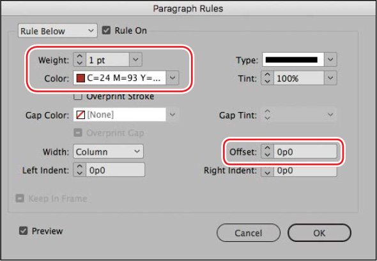Open the Width Column dropdown
The image size is (377, 261).
108,151
